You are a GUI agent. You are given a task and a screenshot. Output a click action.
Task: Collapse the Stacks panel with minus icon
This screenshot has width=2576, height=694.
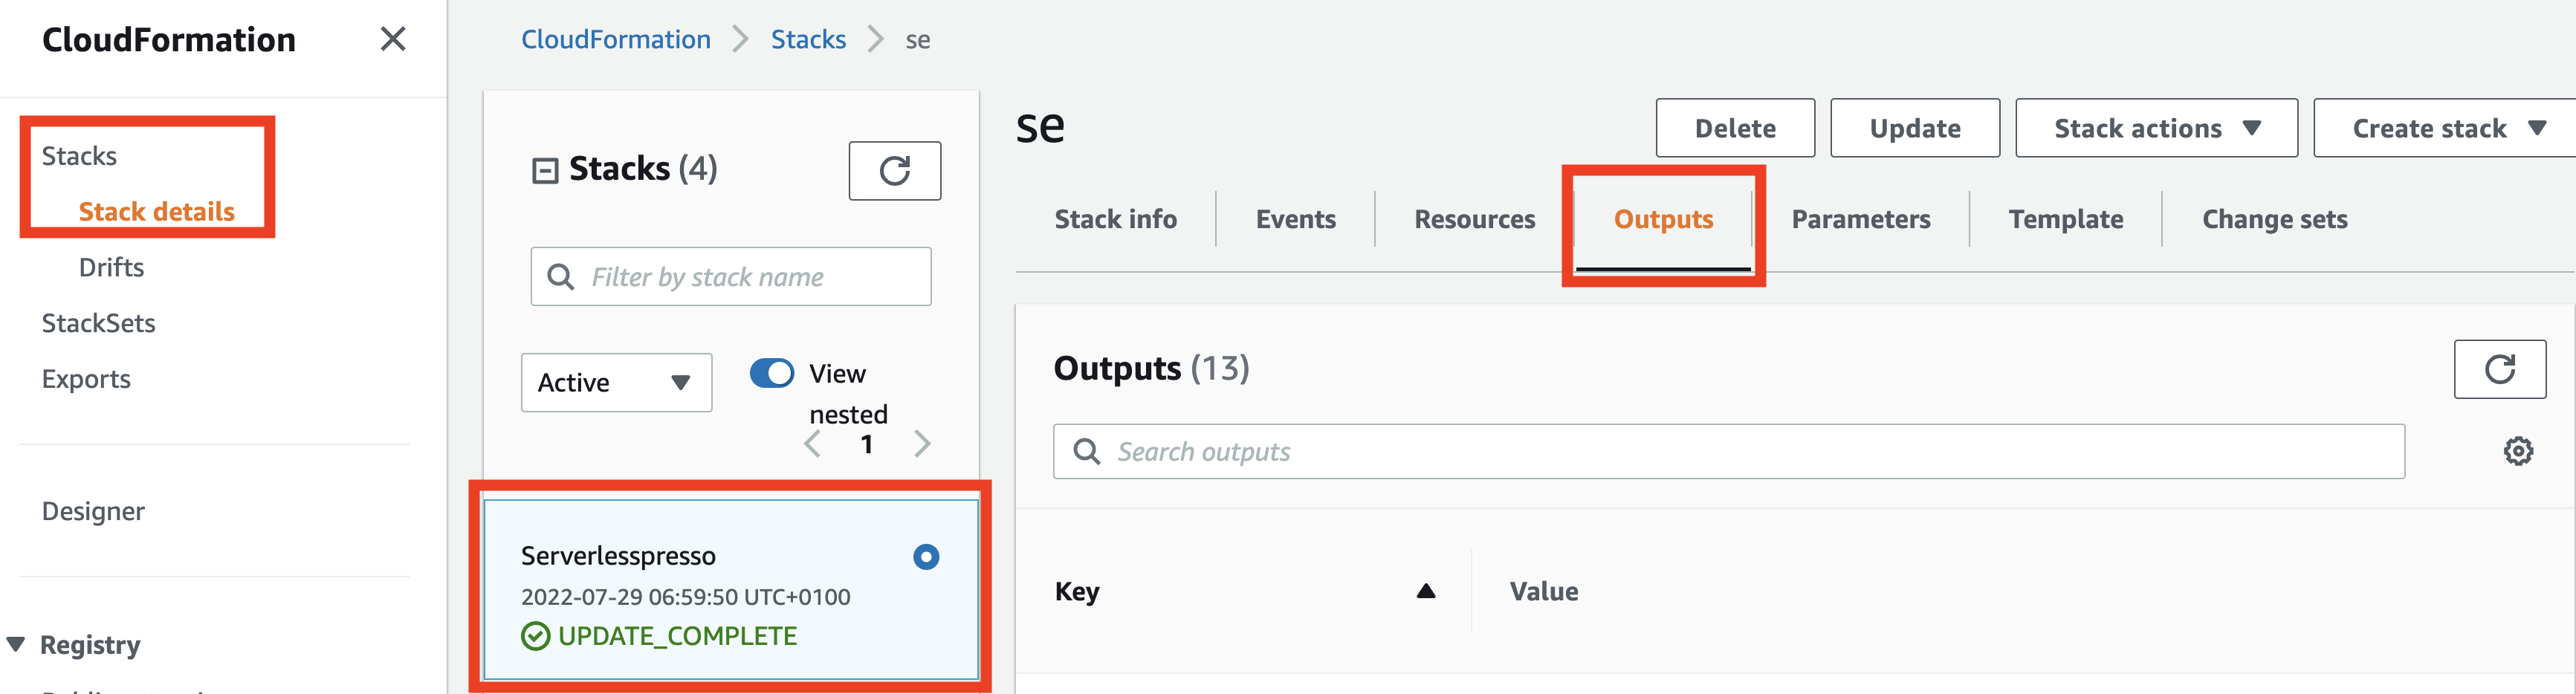point(545,171)
